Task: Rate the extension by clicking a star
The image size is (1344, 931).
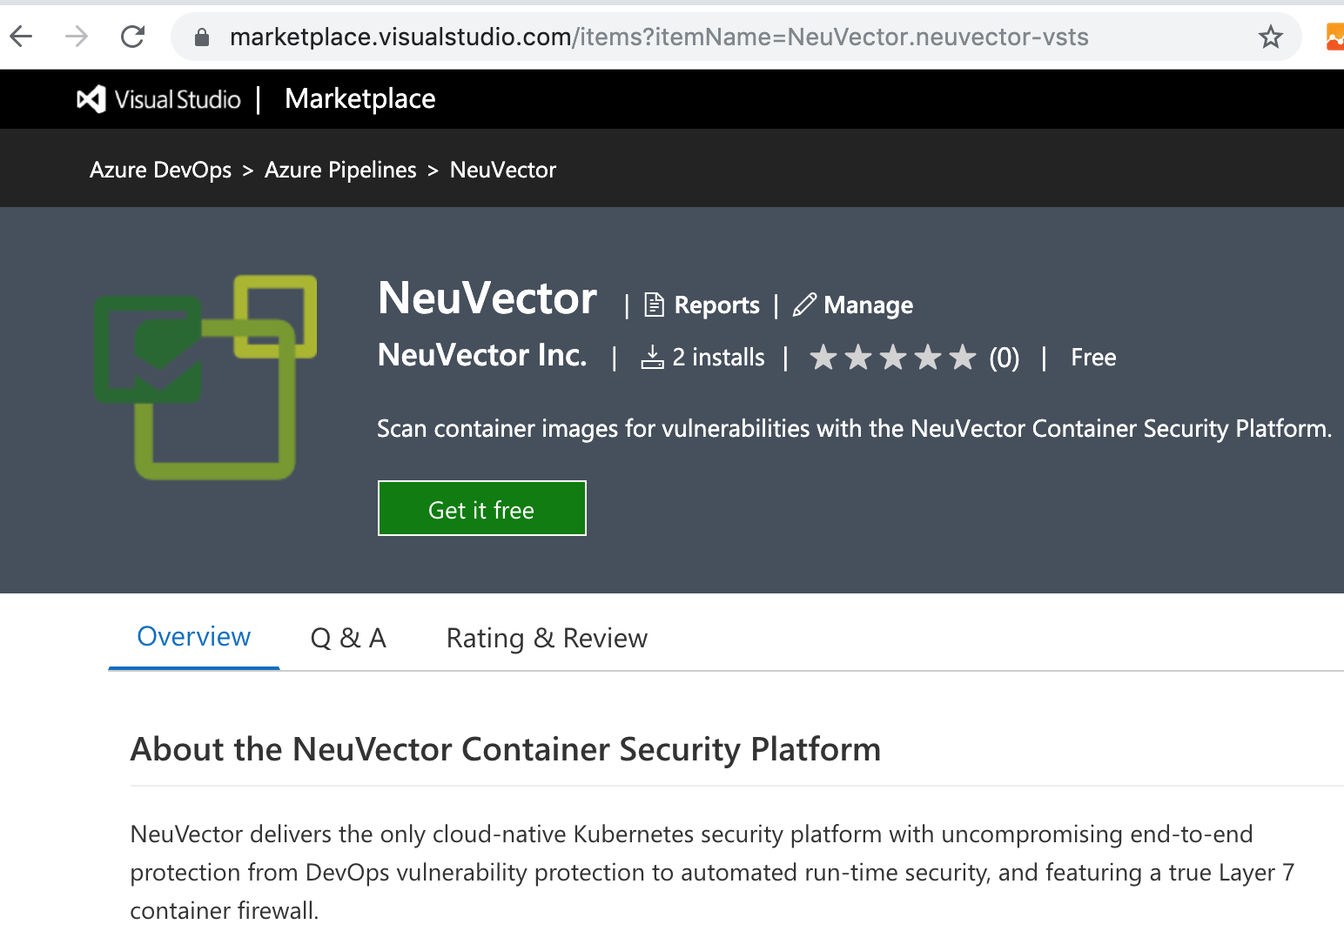Action: coord(893,357)
